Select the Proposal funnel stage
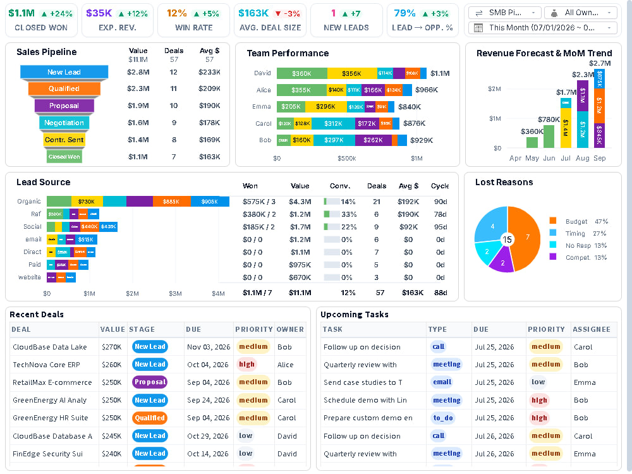Viewport: 632px width, 474px height. (x=64, y=106)
